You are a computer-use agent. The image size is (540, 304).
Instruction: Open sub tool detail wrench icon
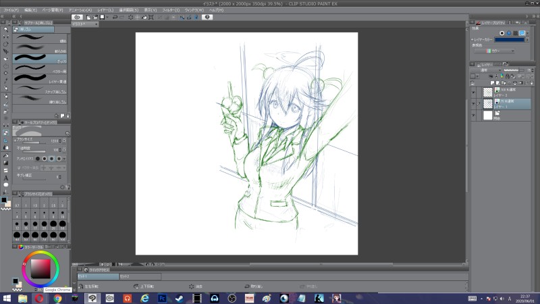pos(67,187)
